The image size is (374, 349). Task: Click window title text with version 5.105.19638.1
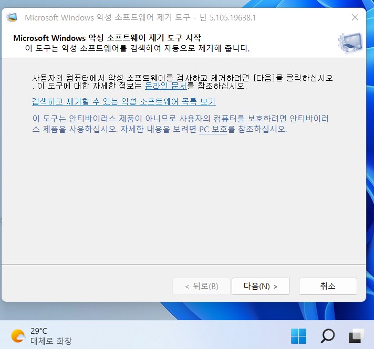pyautogui.click(x=140, y=18)
